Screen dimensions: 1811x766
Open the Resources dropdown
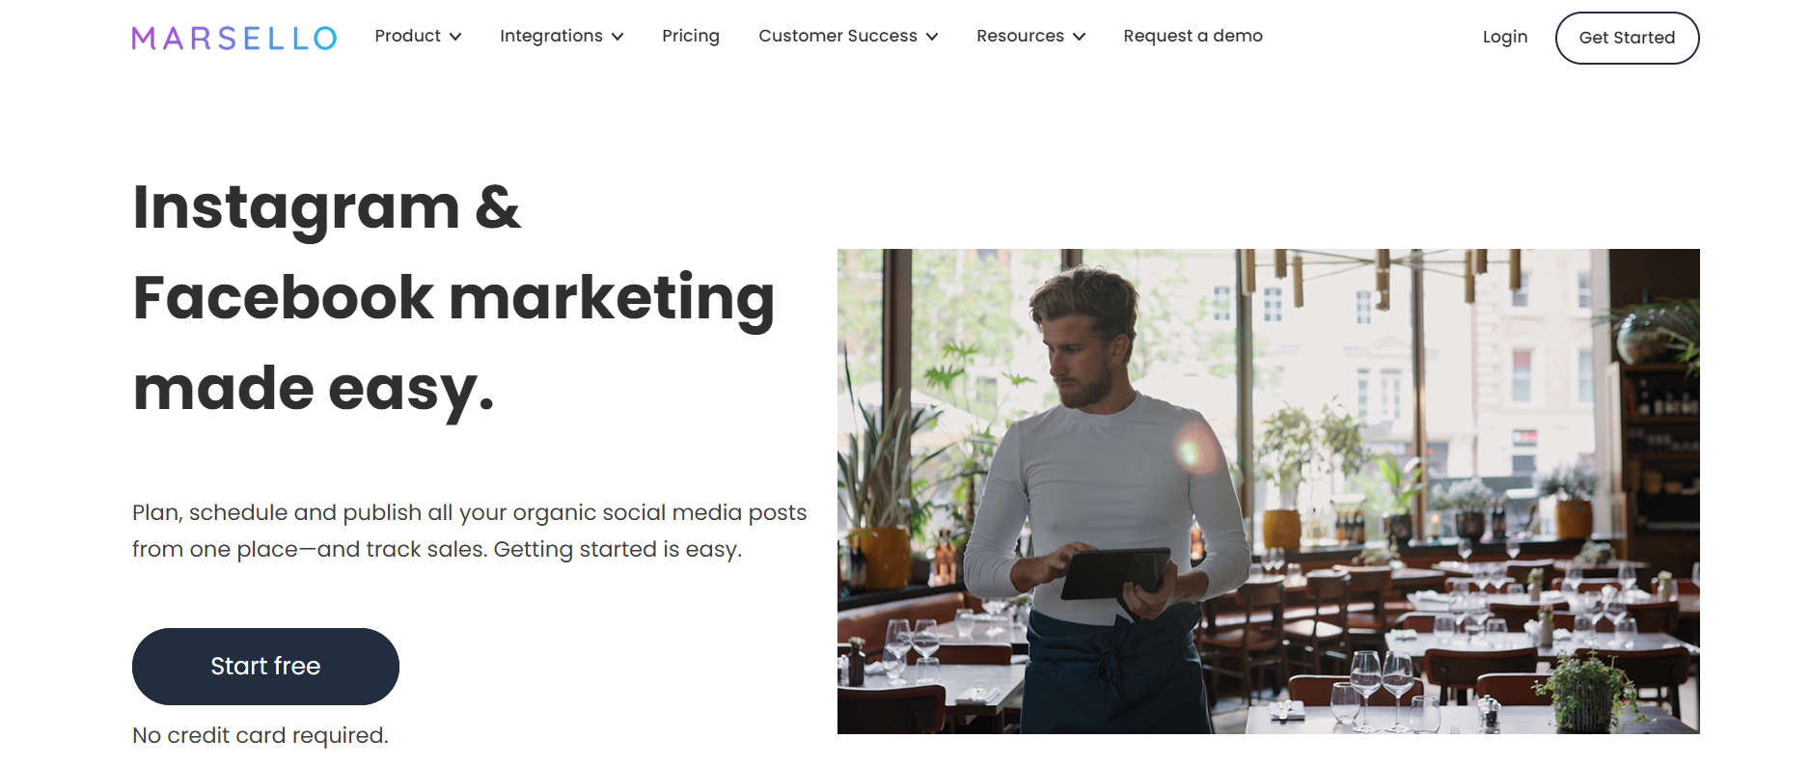(1021, 36)
